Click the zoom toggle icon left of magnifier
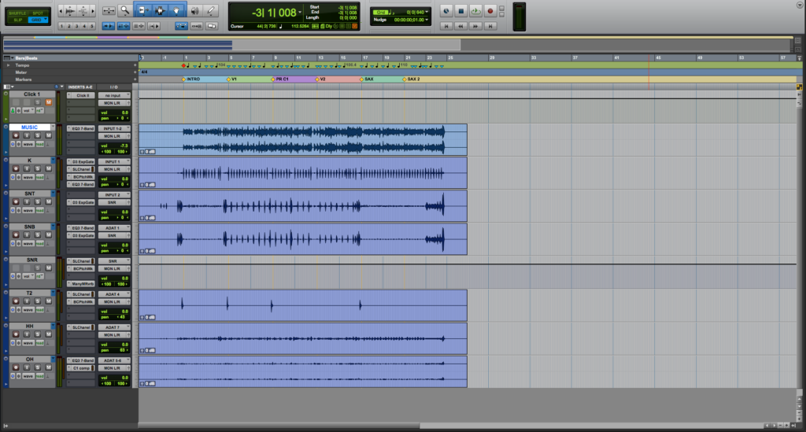The height and width of the screenshot is (432, 806). [x=109, y=10]
